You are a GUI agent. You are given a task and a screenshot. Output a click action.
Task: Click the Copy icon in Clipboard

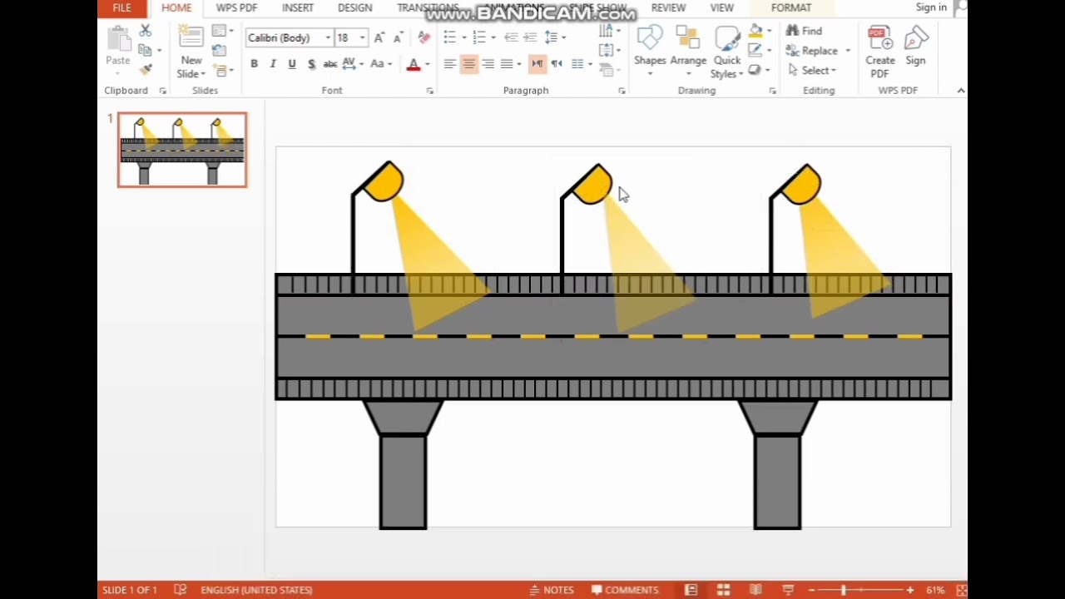tap(145, 51)
